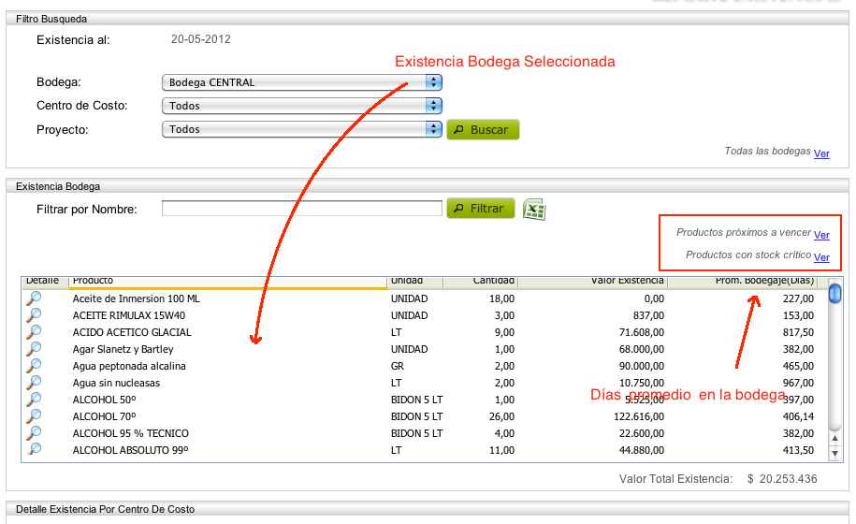Click quantity 26,00 in ALCOHOL 70º row
Viewport: 856px width, 524px height.
tap(501, 417)
